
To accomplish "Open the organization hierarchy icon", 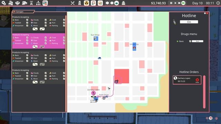I will 38,3.
